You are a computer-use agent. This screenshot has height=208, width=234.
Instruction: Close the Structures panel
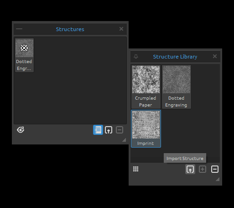pos(121,29)
